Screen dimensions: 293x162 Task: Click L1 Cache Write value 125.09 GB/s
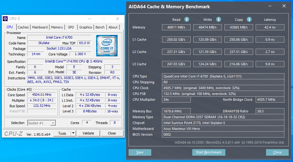[207, 40]
